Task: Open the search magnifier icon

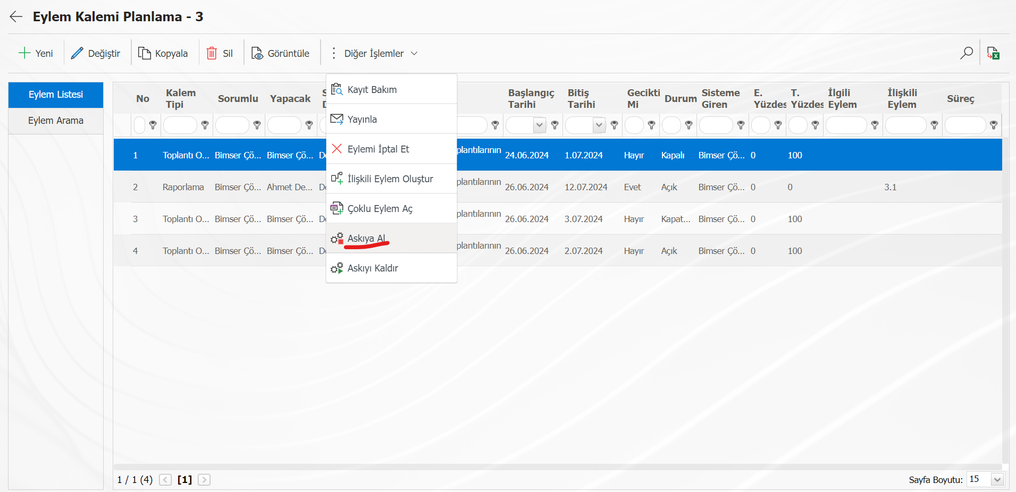Action: [967, 53]
